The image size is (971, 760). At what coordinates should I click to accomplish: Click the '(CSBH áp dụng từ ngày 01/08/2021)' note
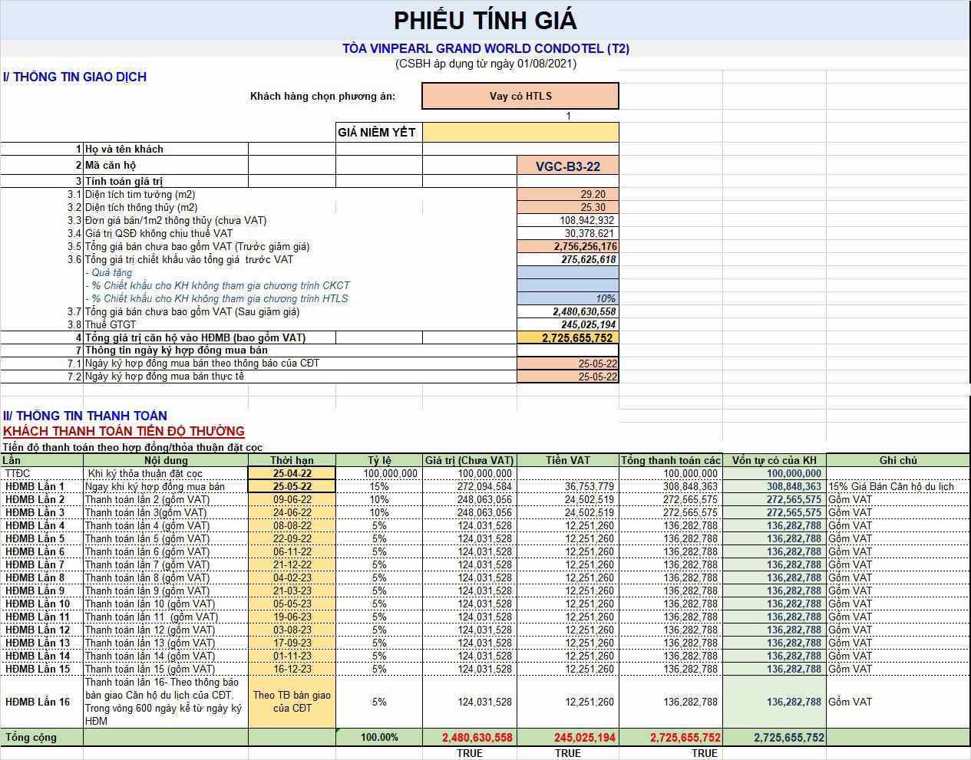click(x=486, y=64)
